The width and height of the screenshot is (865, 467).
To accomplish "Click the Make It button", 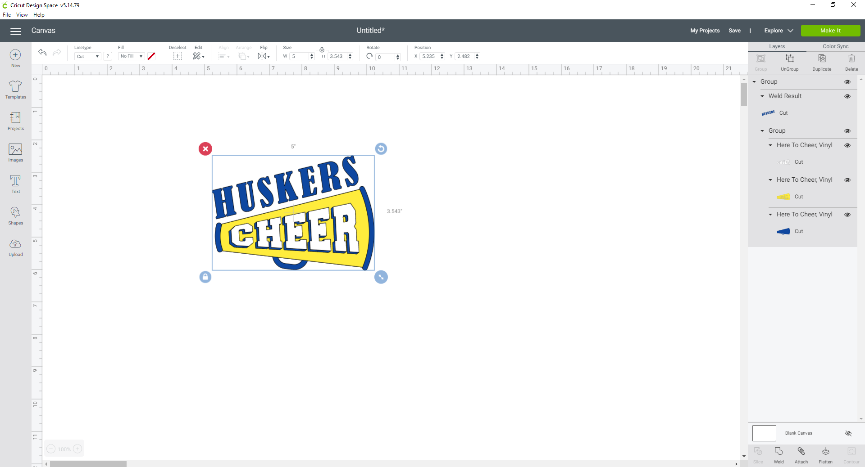I will click(x=830, y=31).
